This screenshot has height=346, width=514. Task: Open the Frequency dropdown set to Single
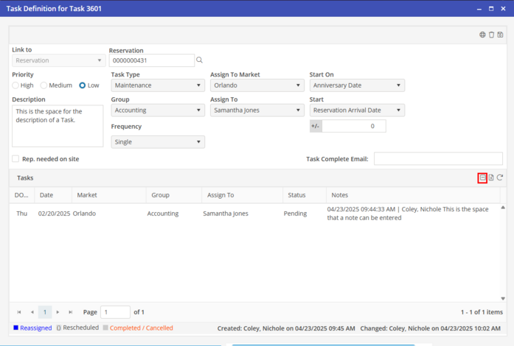157,142
